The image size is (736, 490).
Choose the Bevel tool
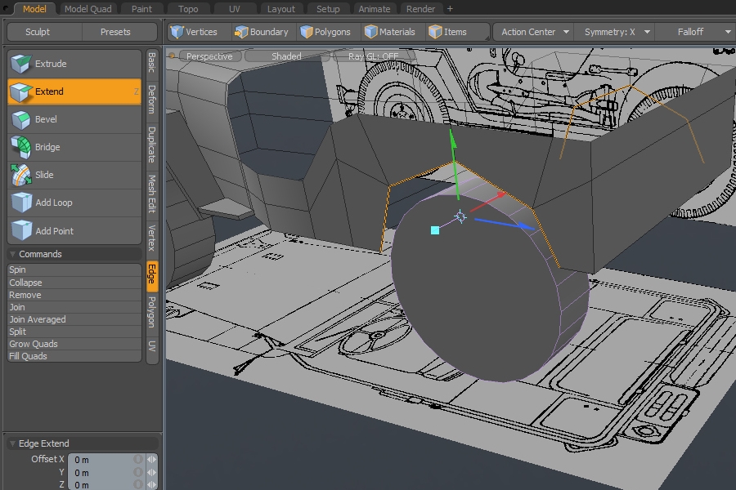(x=74, y=119)
